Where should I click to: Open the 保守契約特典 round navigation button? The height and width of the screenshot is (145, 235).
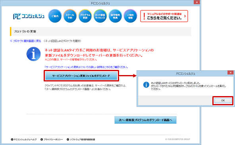tap(115, 16)
